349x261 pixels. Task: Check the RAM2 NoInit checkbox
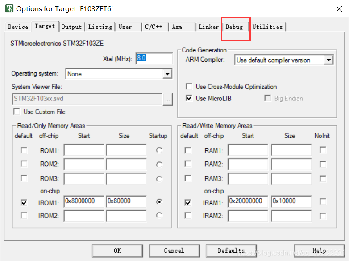point(323,165)
